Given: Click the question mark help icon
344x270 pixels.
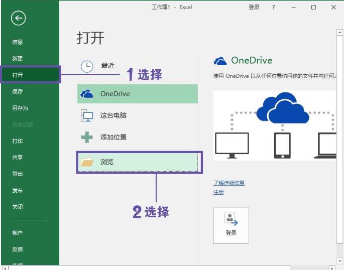Looking at the screenshot, I should pos(273,7).
